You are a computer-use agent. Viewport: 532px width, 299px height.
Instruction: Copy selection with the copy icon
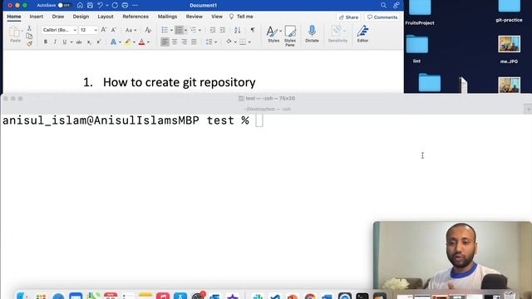pyautogui.click(x=29, y=36)
